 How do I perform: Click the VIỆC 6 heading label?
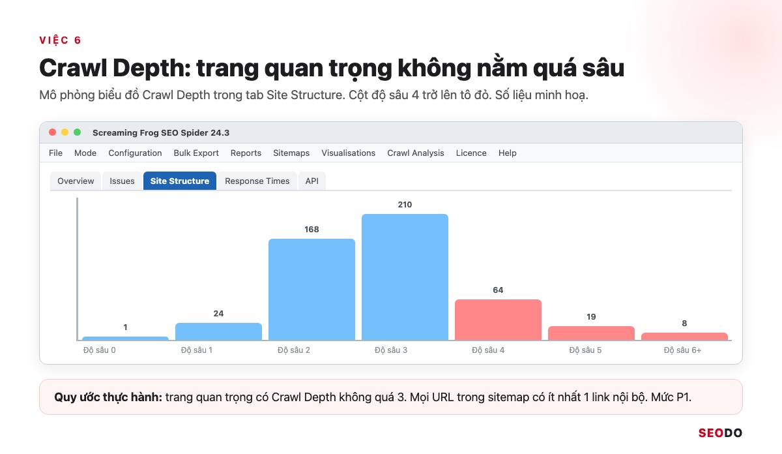(60, 40)
